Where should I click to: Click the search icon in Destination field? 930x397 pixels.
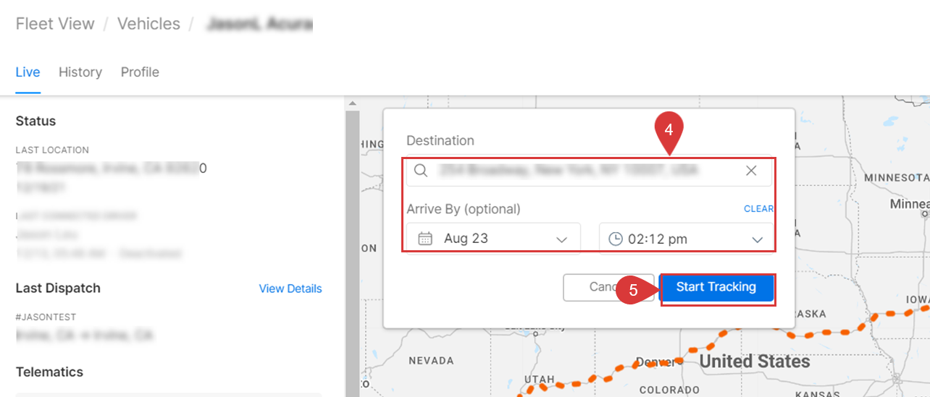tap(421, 171)
